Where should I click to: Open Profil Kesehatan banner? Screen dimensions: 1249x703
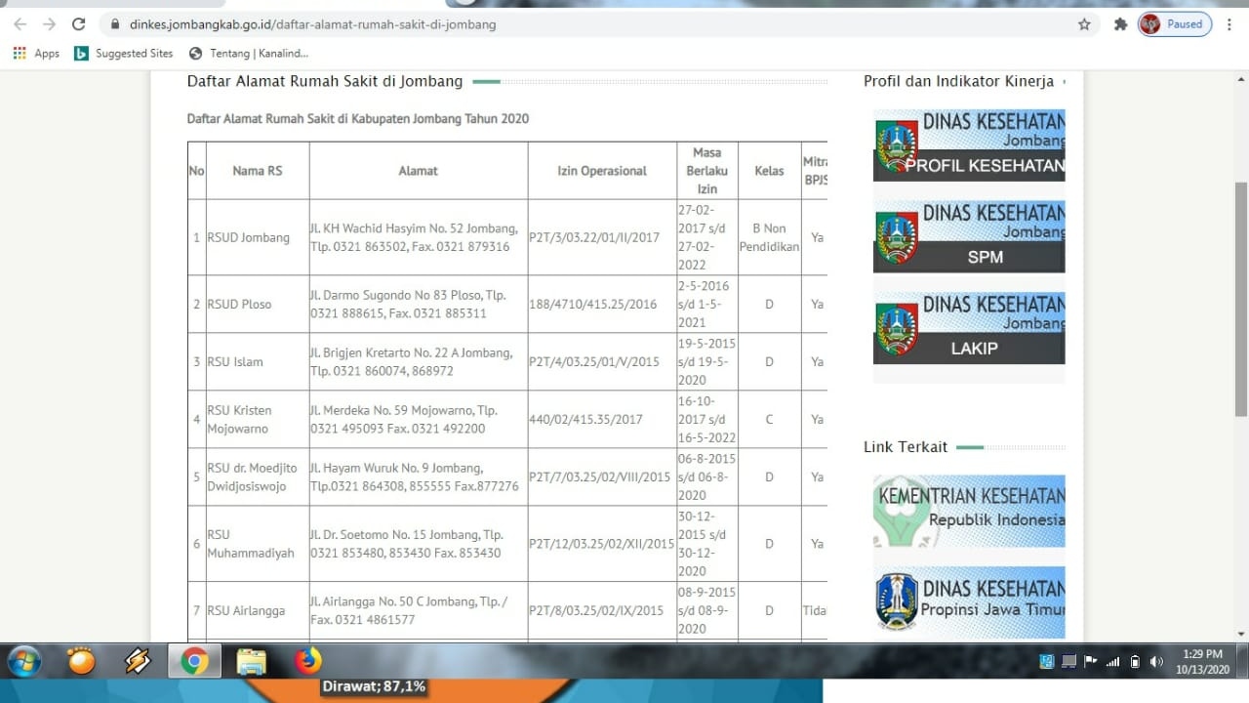(968, 145)
